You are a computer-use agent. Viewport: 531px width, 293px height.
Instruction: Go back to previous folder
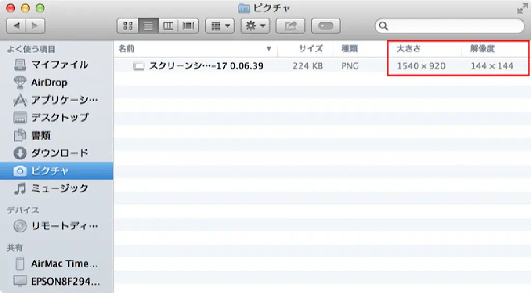pos(16,25)
